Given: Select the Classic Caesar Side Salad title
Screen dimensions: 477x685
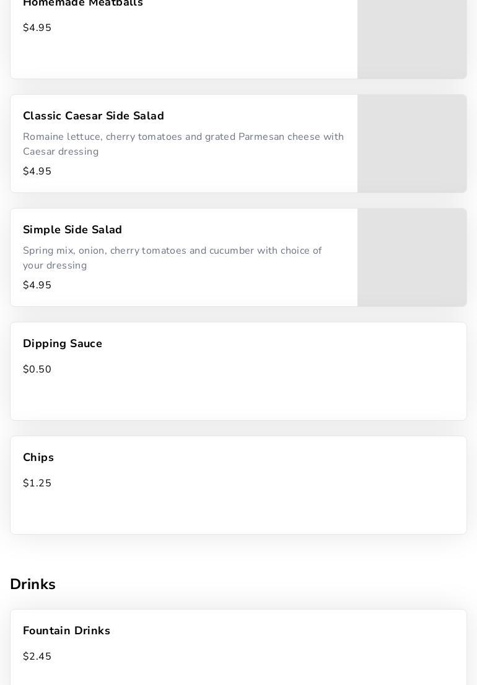Looking at the screenshot, I should (94, 116).
